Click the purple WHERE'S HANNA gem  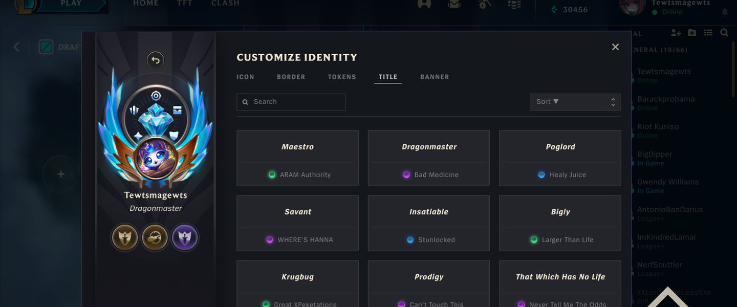tap(270, 239)
